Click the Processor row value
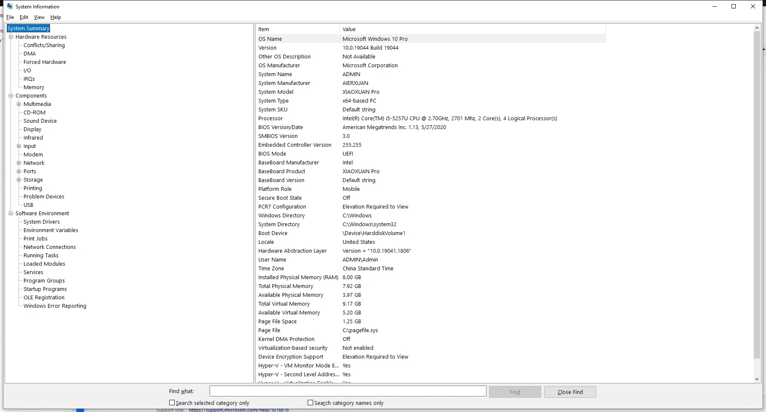This screenshot has height=412, width=766. [449, 119]
